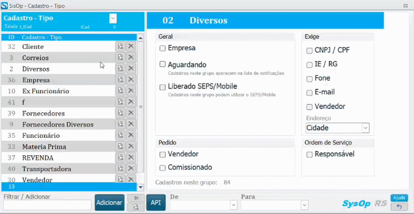Click the small search icon beside Adicionar

pos(136,207)
